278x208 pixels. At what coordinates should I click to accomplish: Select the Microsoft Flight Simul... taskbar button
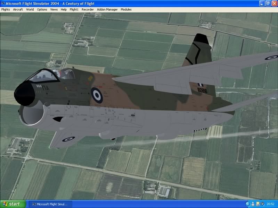[50, 204]
